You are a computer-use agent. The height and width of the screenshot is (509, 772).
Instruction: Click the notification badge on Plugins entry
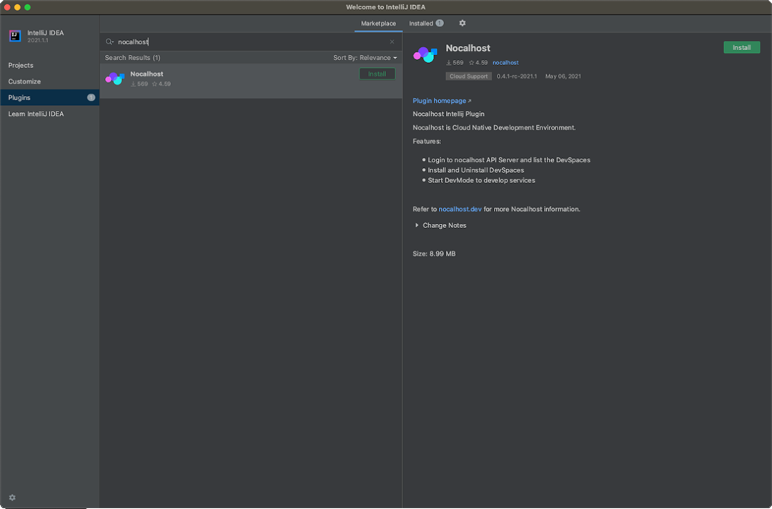point(91,97)
